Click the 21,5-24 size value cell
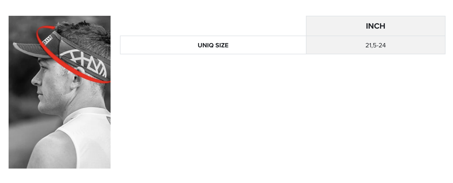The height and width of the screenshot is (183, 453). (x=375, y=45)
